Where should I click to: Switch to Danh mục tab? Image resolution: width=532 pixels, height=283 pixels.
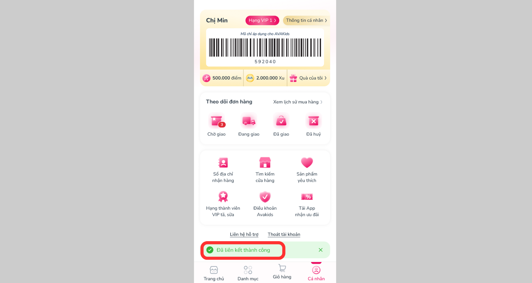(248, 273)
